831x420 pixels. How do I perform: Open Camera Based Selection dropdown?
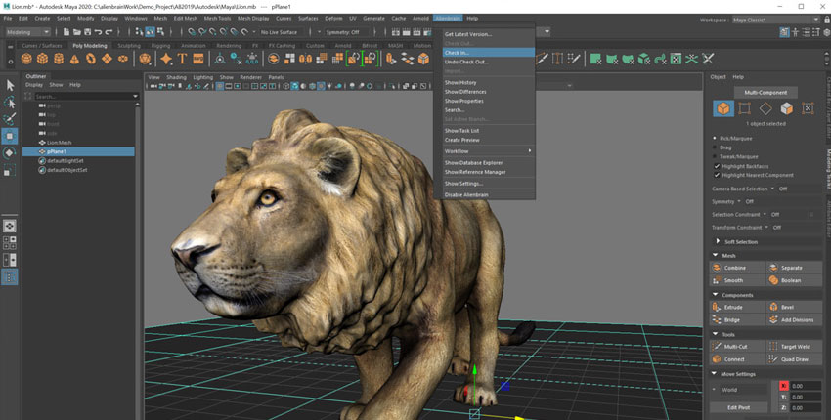[x=772, y=189]
